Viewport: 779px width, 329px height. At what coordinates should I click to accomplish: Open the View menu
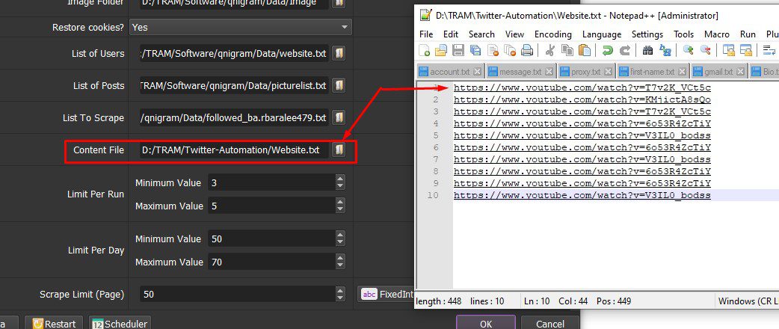pyautogui.click(x=514, y=34)
